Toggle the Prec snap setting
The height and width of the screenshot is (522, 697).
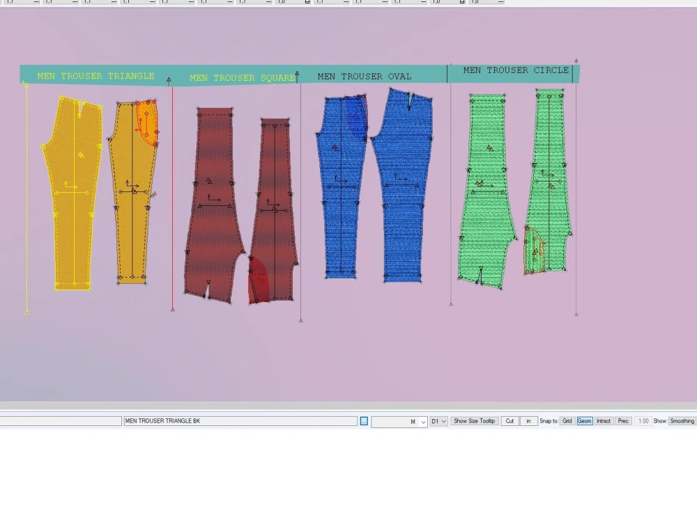pos(622,421)
